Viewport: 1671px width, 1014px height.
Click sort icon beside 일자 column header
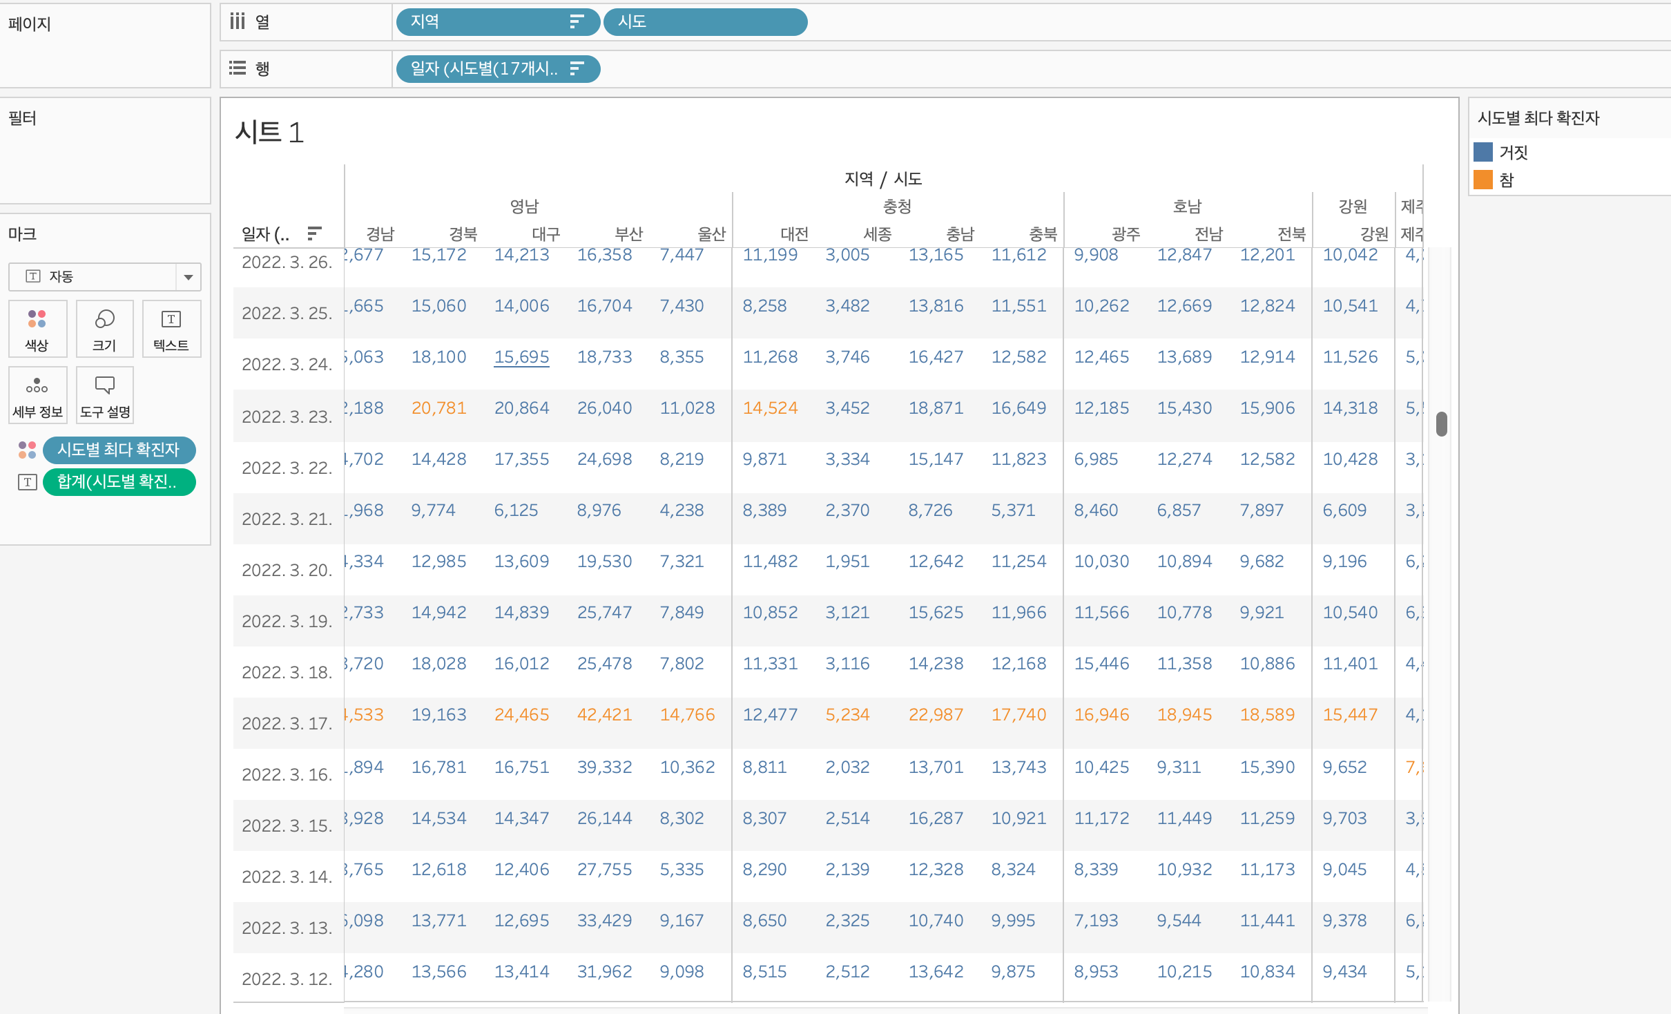click(314, 233)
